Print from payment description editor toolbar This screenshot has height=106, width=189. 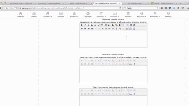tap(131, 64)
